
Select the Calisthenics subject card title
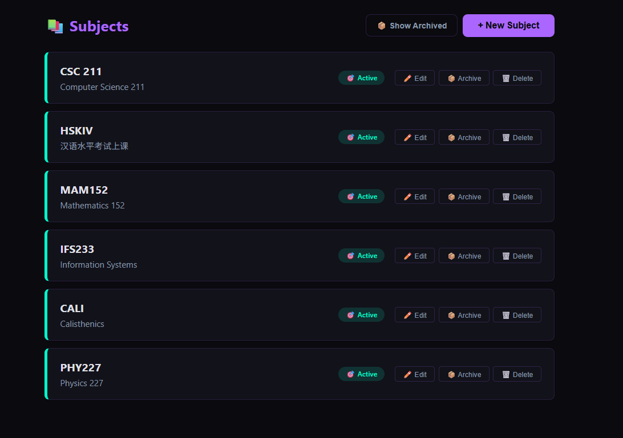(72, 309)
